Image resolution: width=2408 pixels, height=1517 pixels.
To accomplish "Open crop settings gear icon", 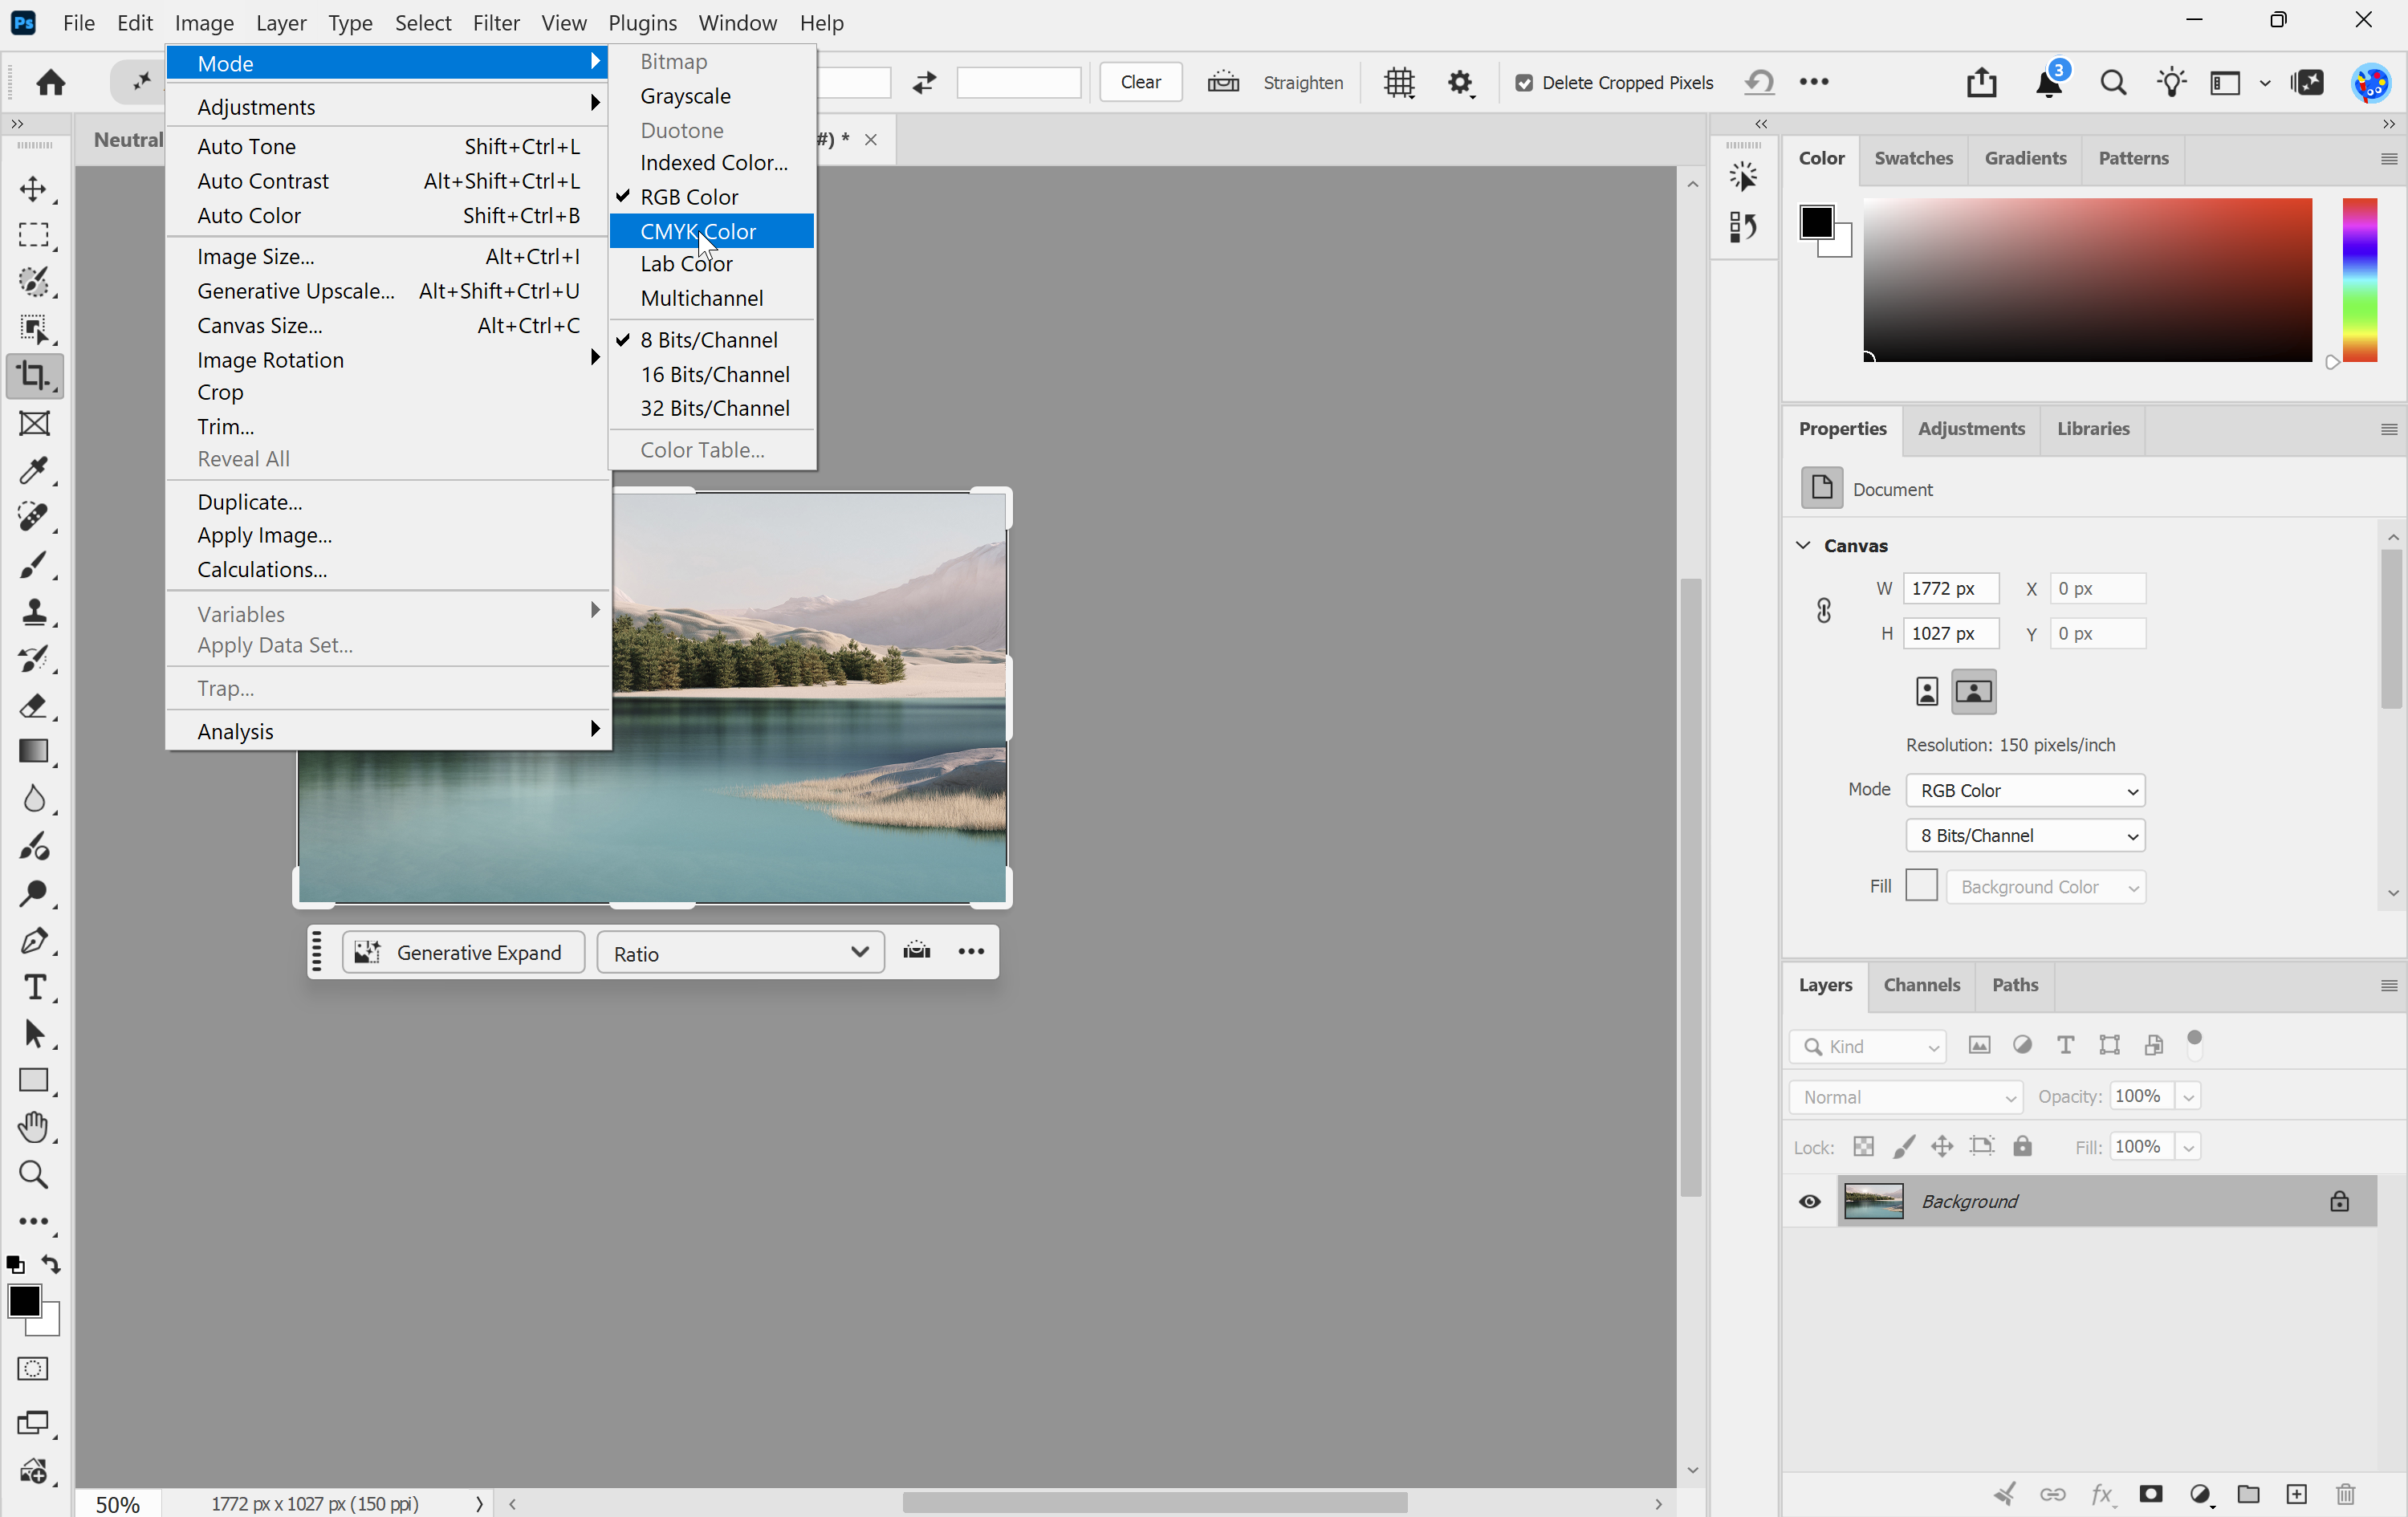I will (x=1461, y=82).
